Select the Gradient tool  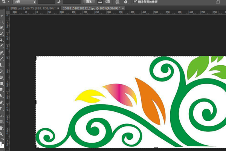[2, 83]
